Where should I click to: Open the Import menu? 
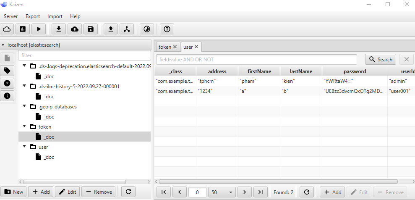[x=55, y=16]
